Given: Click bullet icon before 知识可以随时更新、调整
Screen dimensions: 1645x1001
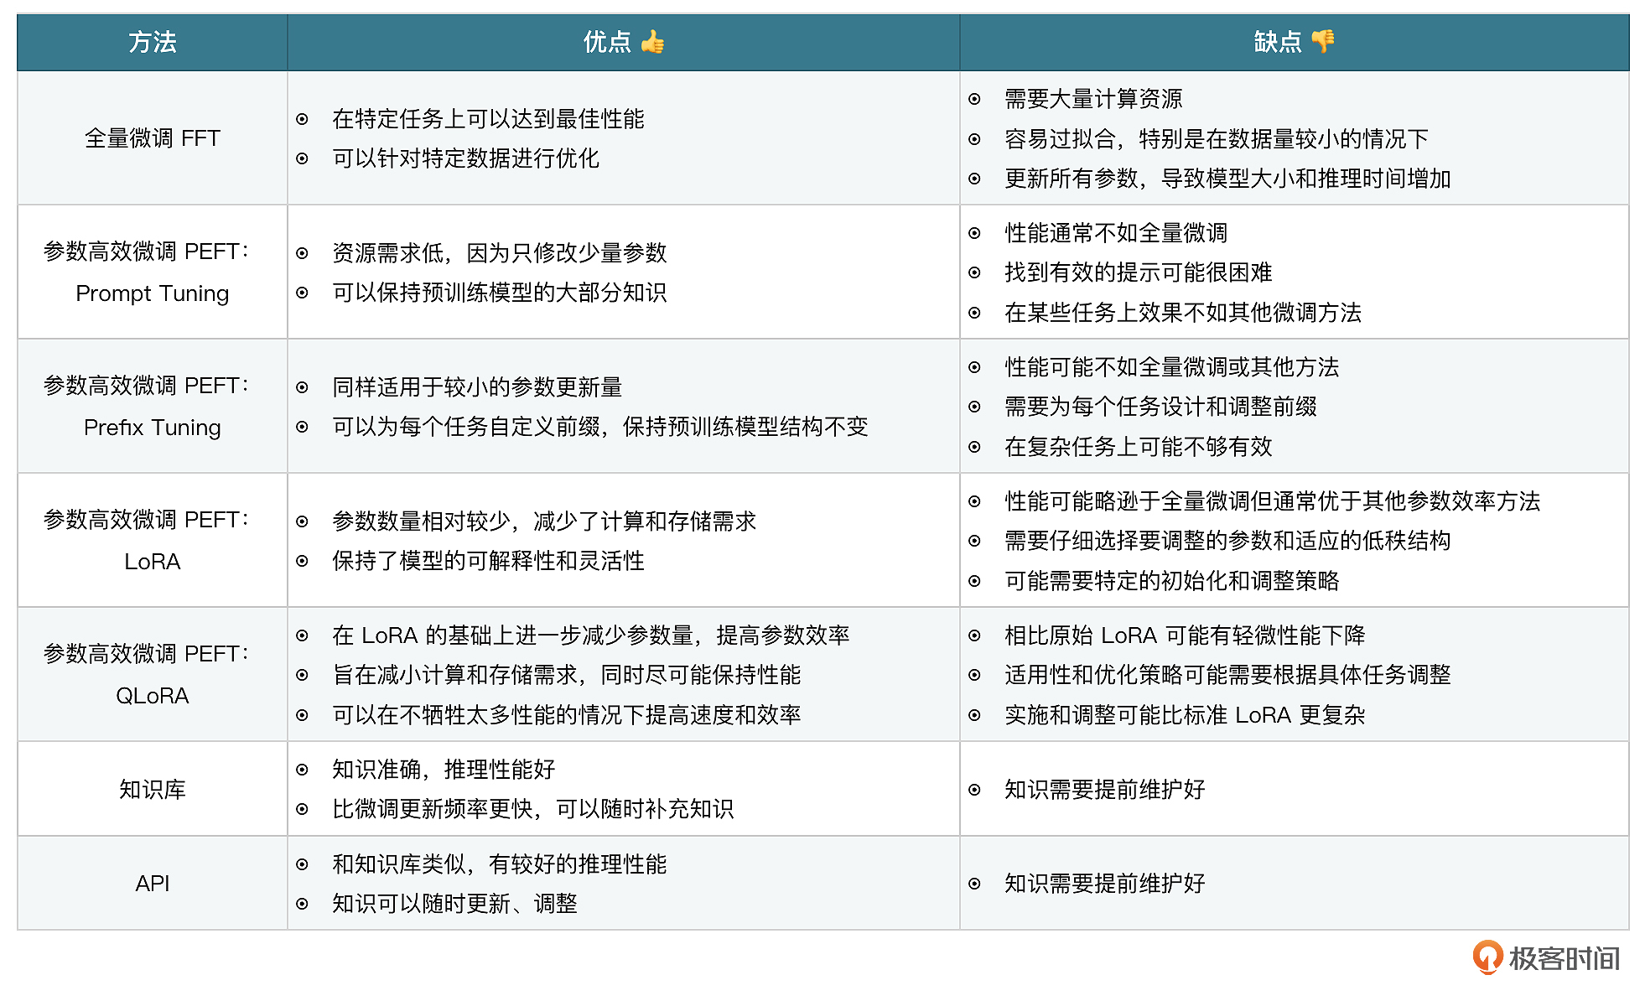Looking at the screenshot, I should [302, 904].
